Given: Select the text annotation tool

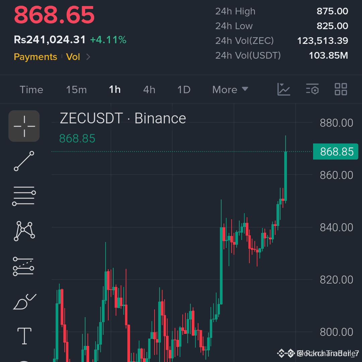Looking at the screenshot, I should tap(24, 336).
